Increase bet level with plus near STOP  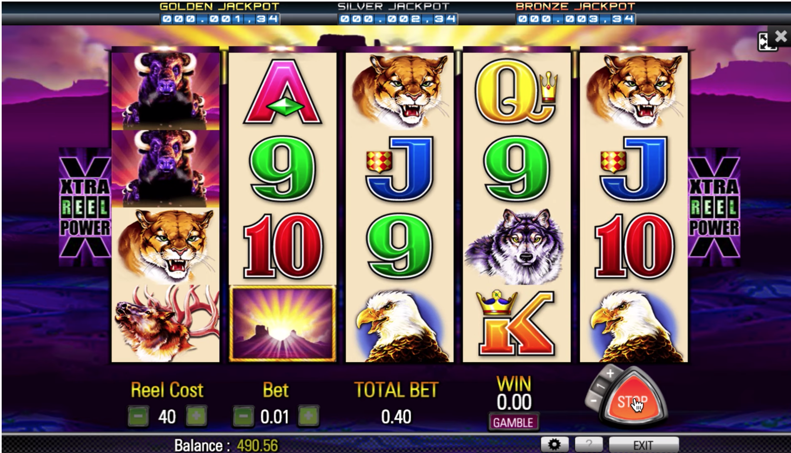pos(610,373)
